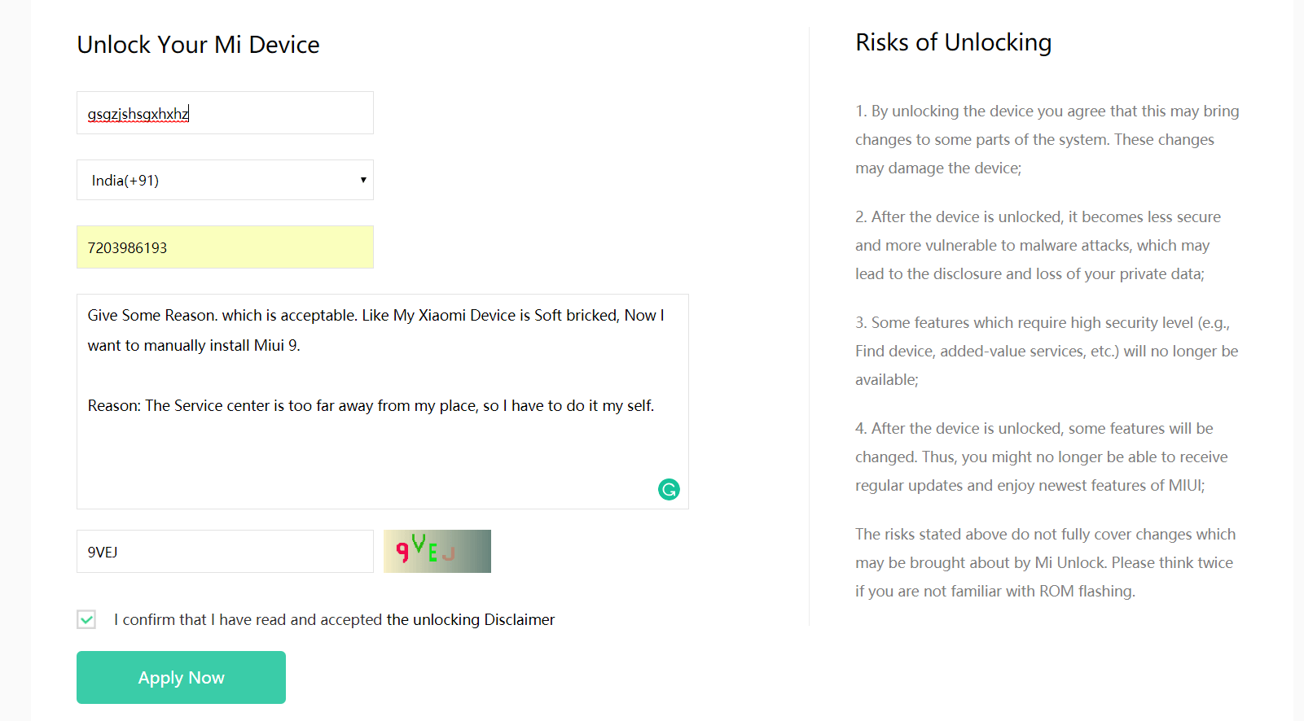Click the closing paragraph mentioning ROM flashing
Viewport: 1304px width, 721px height.
[x=1045, y=562]
